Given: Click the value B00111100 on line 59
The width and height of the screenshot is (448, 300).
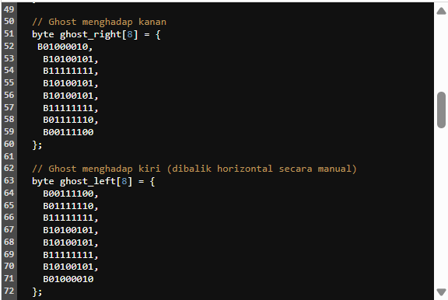Looking at the screenshot, I should click(68, 132).
